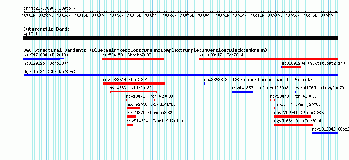349x160 pixels.
Task: Click the 28780k ruler position
Action: pyautogui.click(x=28, y=16)
